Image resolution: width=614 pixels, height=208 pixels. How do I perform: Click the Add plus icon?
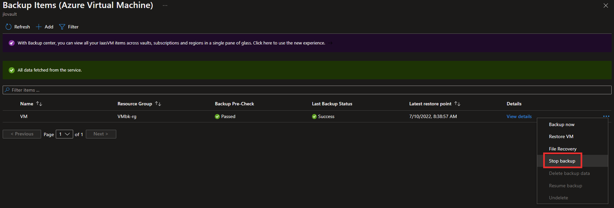(39, 27)
